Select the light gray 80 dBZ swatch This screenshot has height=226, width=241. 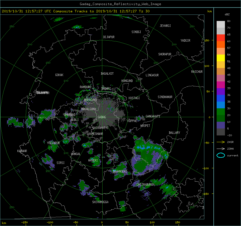pos(221,24)
